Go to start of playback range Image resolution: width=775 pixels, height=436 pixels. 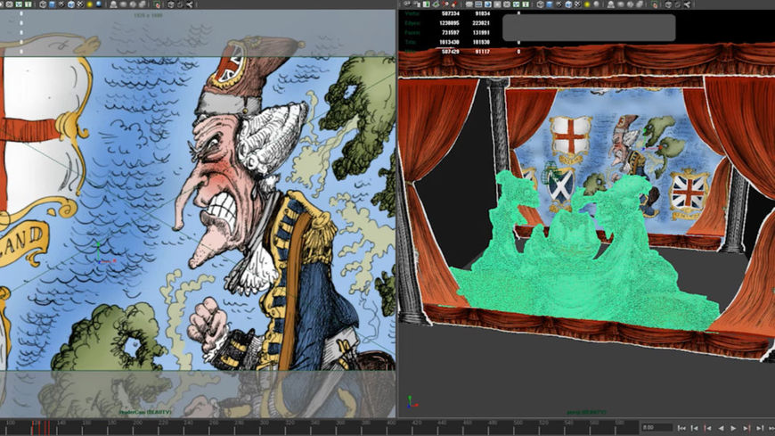682,428
